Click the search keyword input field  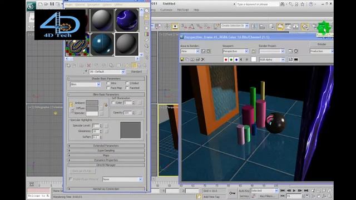pos(257,4)
